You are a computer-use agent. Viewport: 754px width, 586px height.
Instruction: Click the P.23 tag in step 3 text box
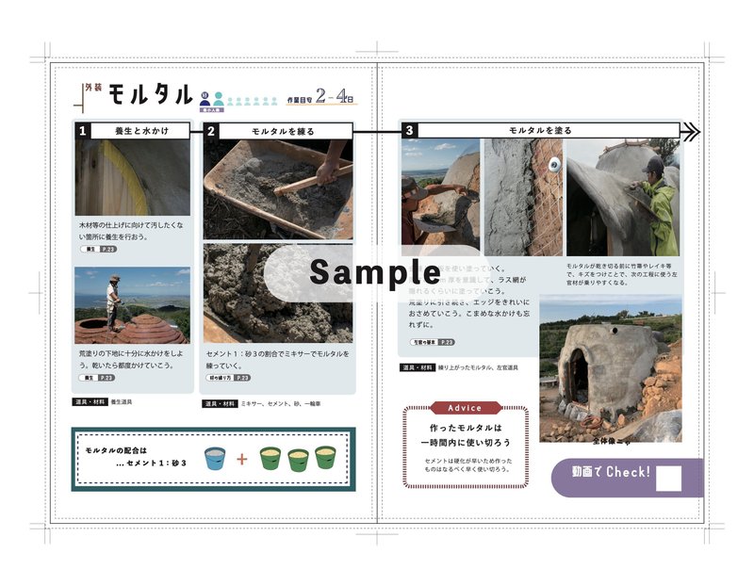(x=432, y=342)
